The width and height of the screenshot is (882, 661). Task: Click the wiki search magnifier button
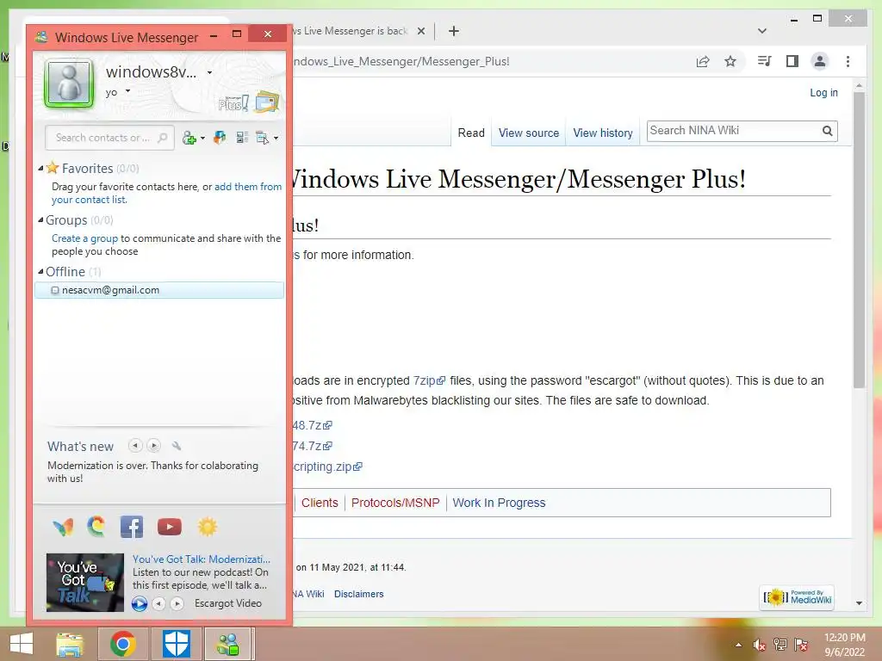tap(828, 131)
